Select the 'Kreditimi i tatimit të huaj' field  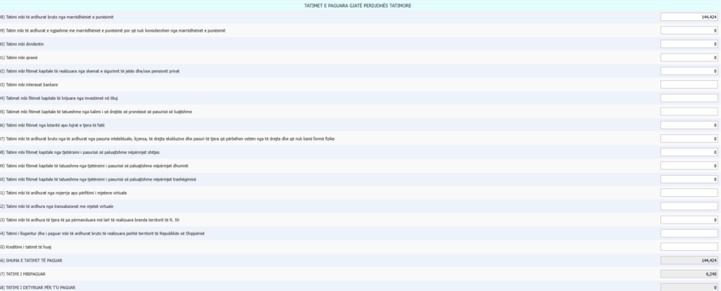[x=689, y=246]
